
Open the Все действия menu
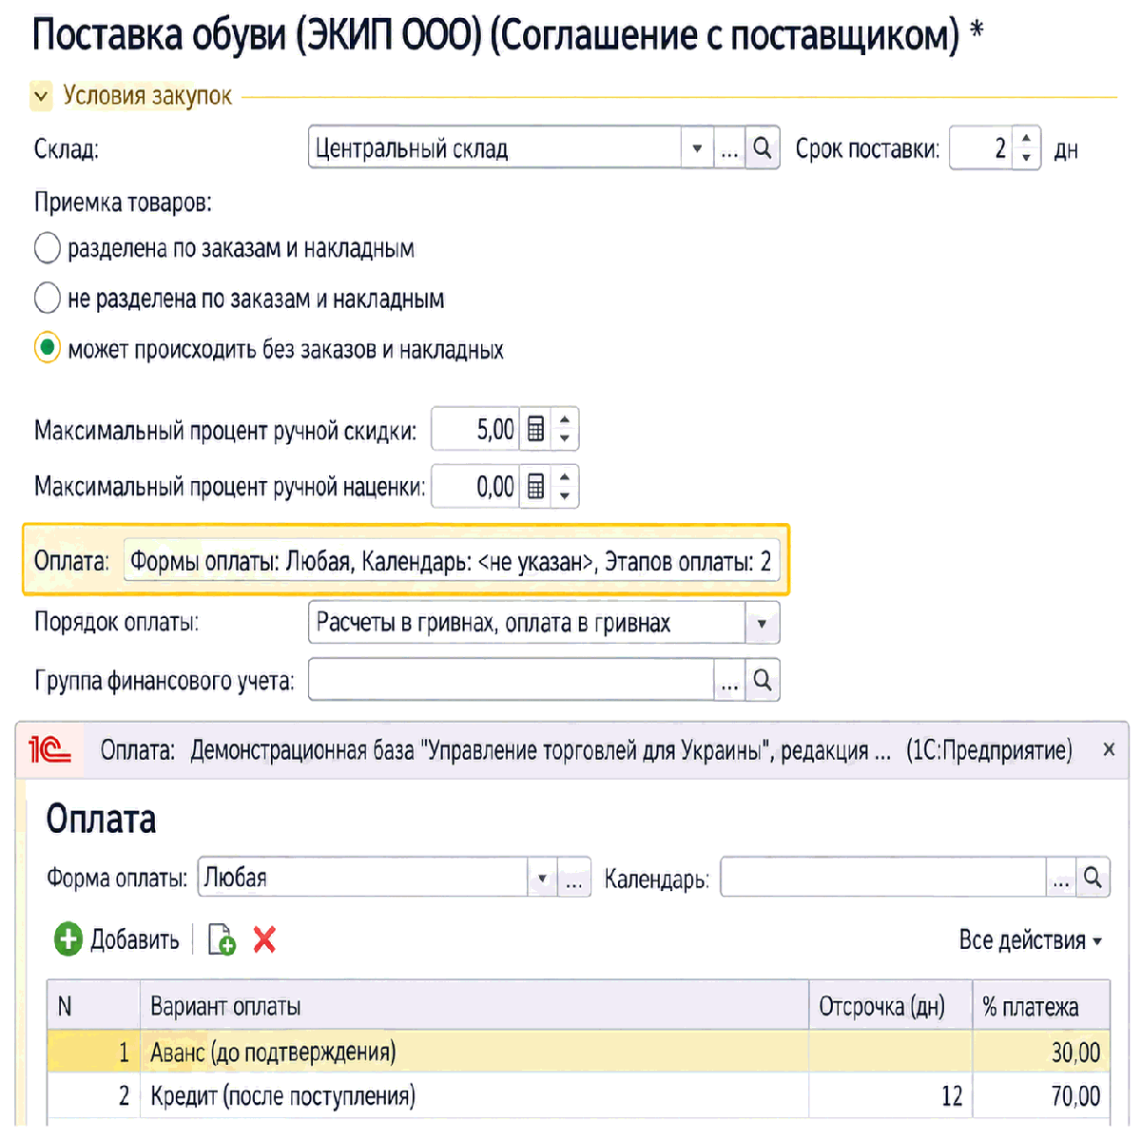pyautogui.click(x=1031, y=940)
